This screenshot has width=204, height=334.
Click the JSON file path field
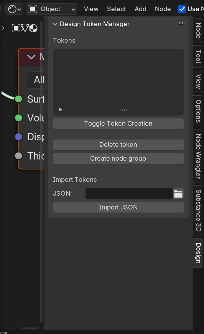pos(129,193)
